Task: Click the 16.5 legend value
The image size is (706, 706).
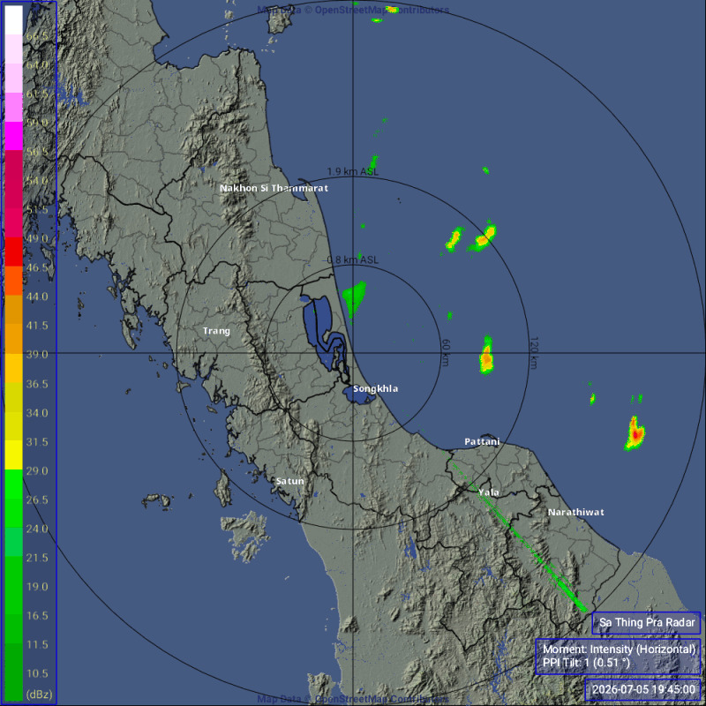Action: pyautogui.click(x=37, y=615)
